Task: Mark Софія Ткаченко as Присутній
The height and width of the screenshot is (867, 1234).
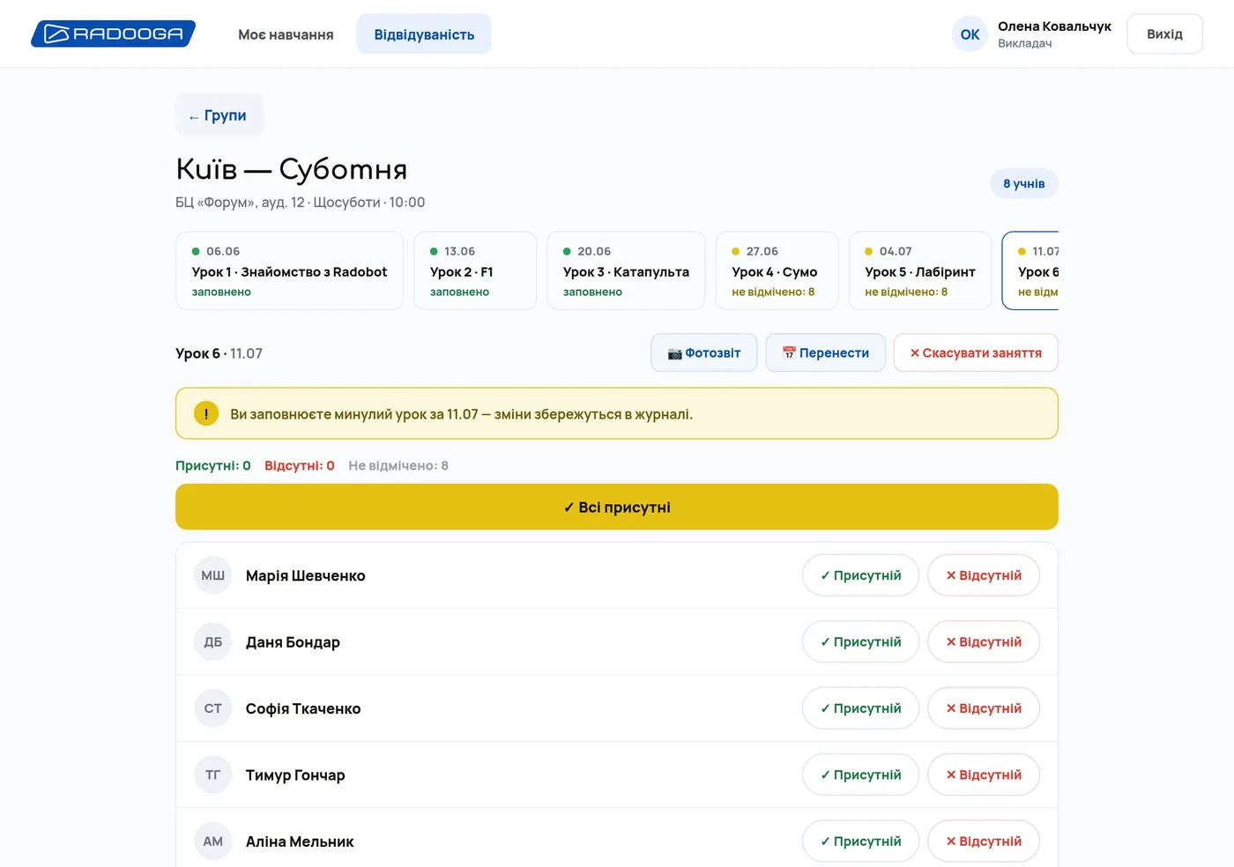Action: click(x=860, y=708)
